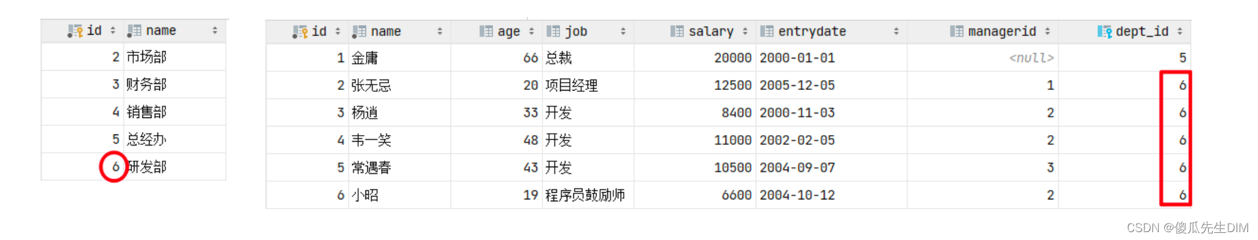Screen dimensions: 1258x240
Task: Select the 研发部 department cell
Action: pyautogui.click(x=174, y=167)
